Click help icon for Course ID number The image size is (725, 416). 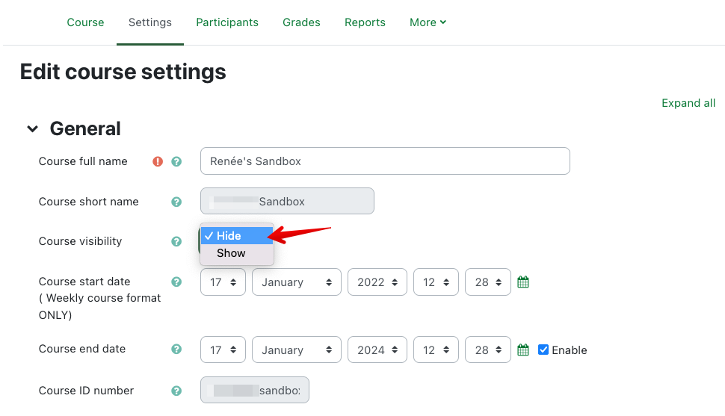pyautogui.click(x=176, y=391)
